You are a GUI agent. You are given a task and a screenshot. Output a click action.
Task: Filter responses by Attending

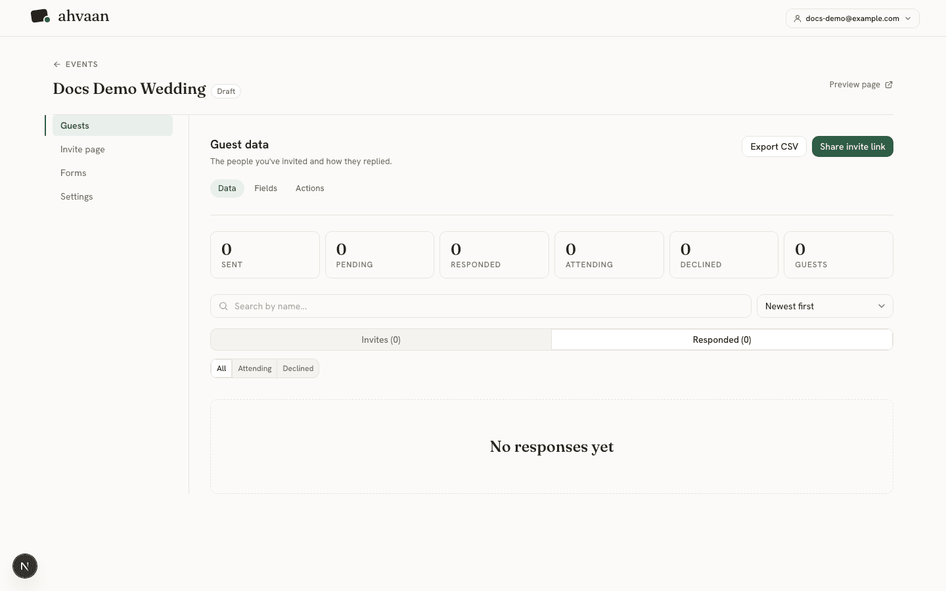click(x=255, y=368)
